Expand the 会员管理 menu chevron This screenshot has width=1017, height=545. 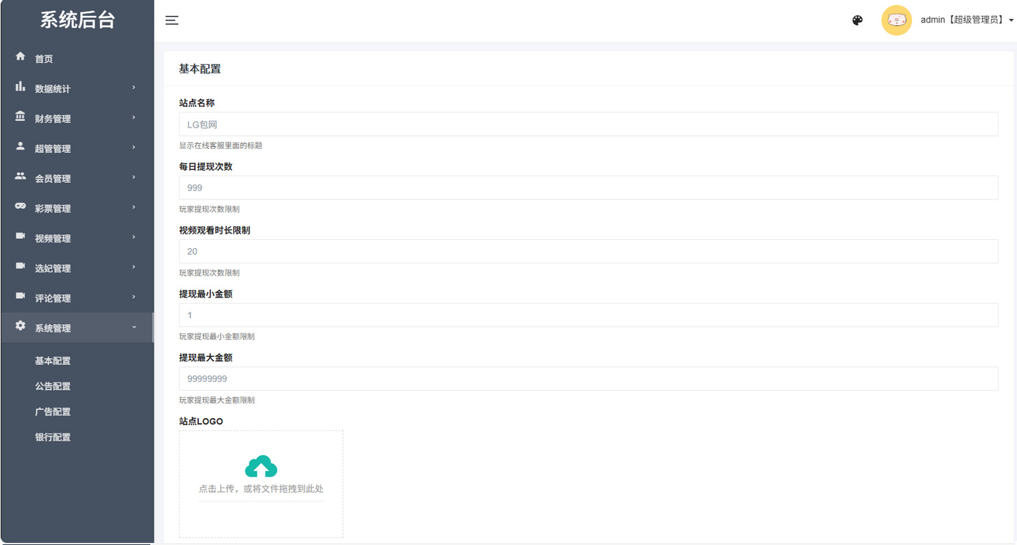(134, 178)
